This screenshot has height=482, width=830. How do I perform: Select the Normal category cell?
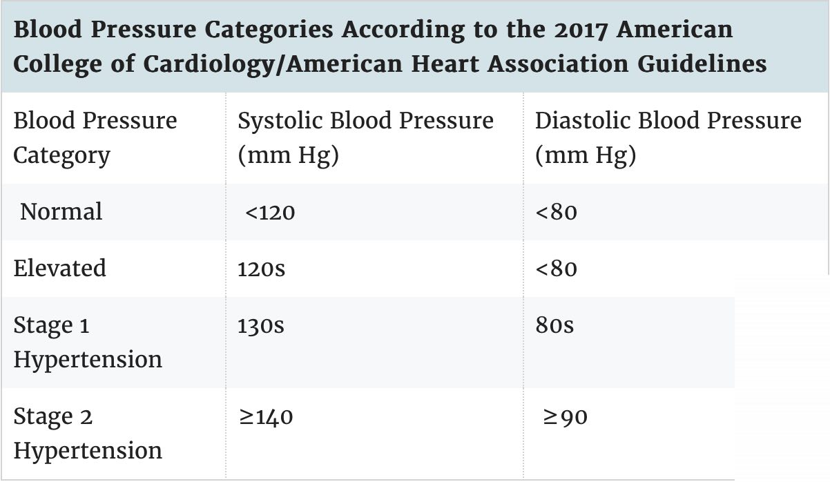pos(61,211)
